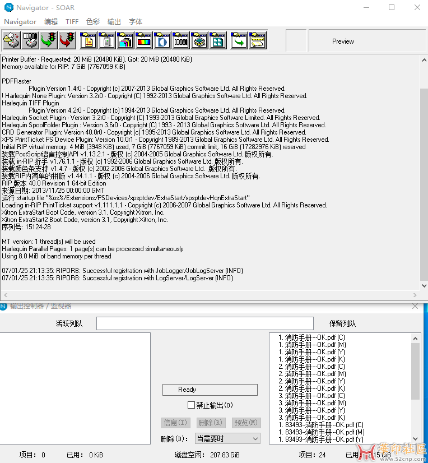
Task: Open the 色彩 menu
Action: coord(93,21)
